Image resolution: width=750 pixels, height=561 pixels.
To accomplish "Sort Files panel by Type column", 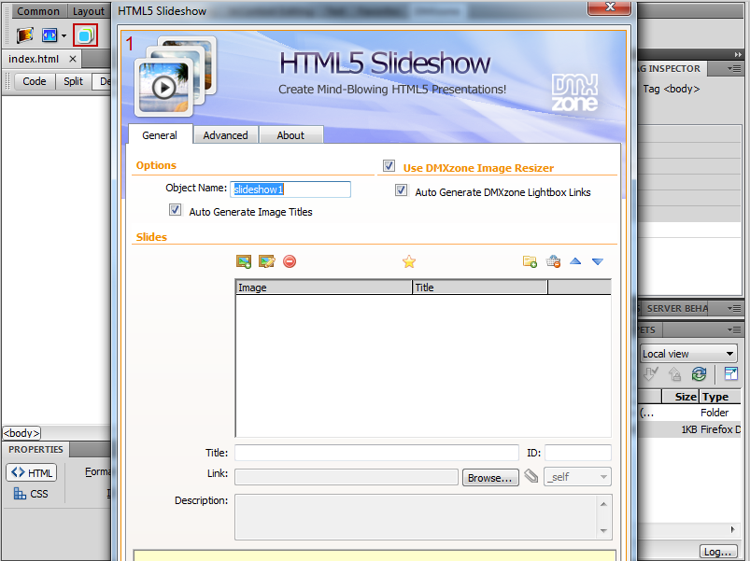I will (x=719, y=397).
